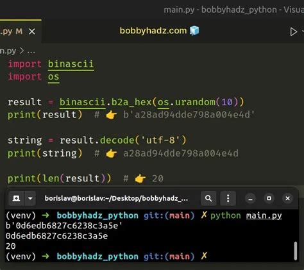Click the 'b2a_hex' function call

pos(131,102)
